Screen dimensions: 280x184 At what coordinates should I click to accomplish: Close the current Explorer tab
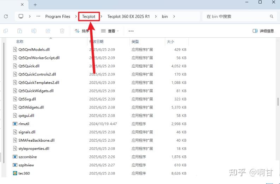tap(22, 5)
